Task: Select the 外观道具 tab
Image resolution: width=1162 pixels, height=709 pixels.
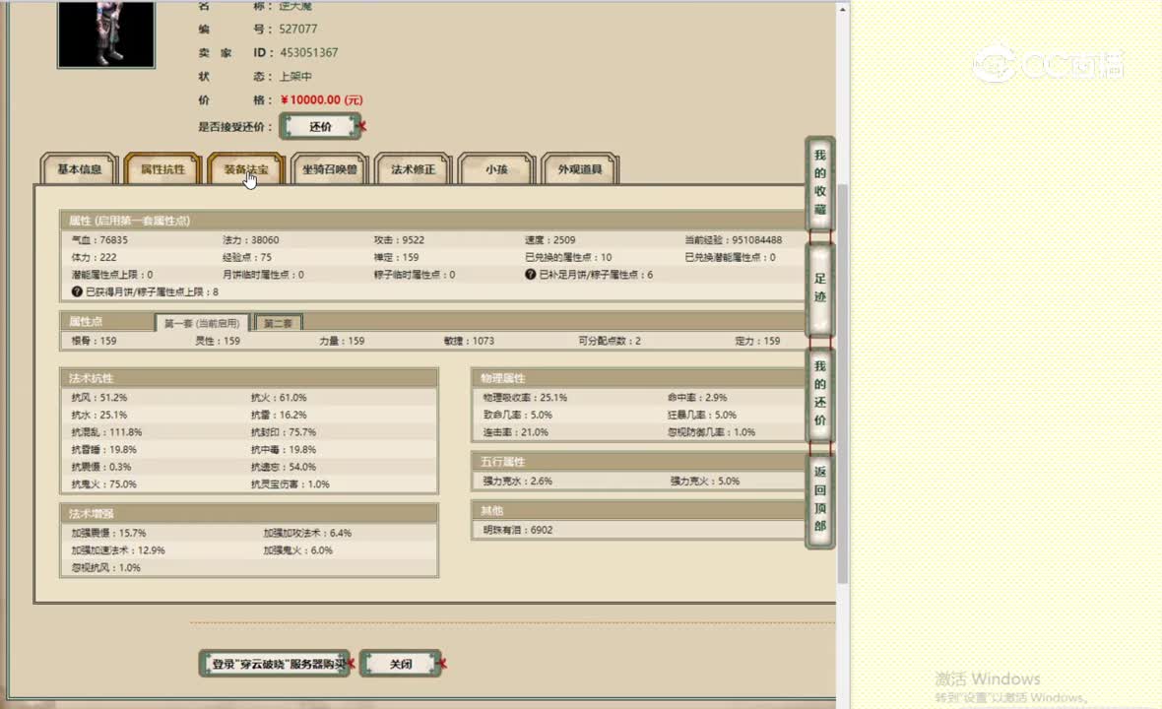Action: point(579,169)
